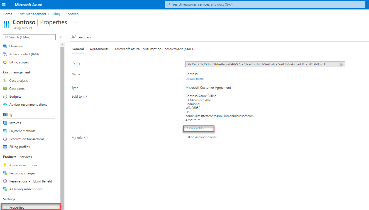Switch to the Agreements tab

(x=99, y=49)
